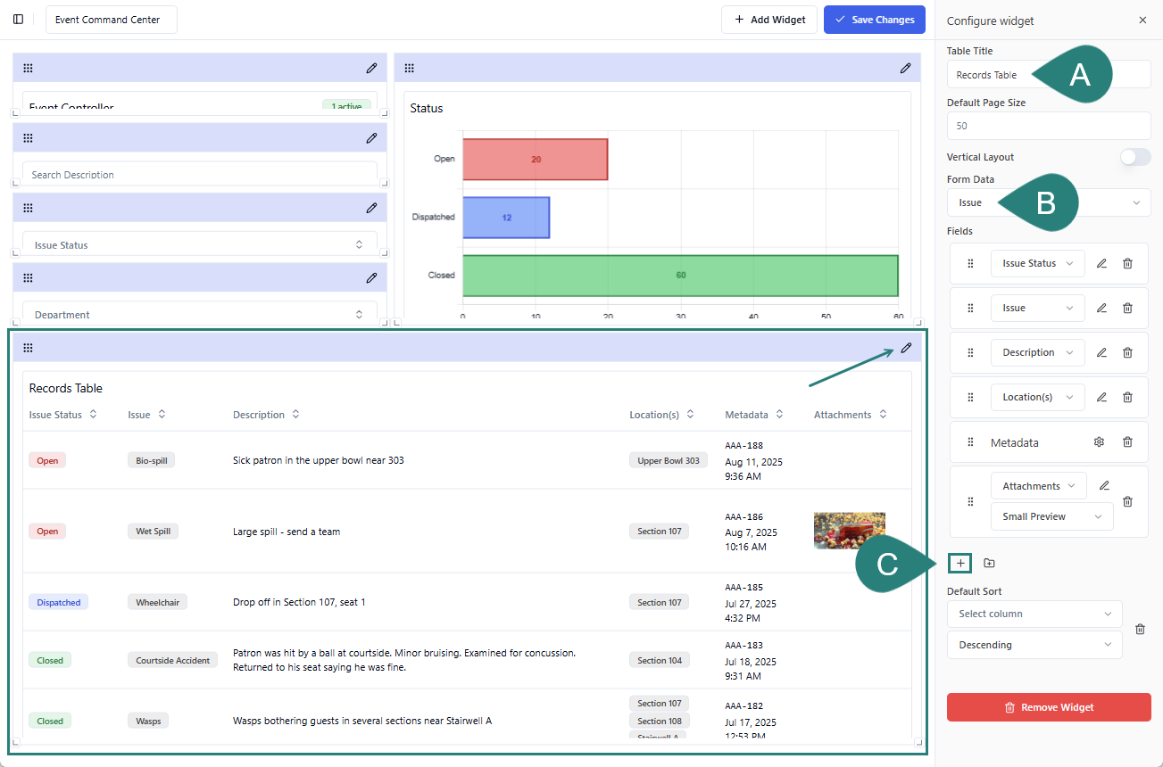This screenshot has height=767, width=1163.
Task: Open the Form Data dropdown showing Issue
Action: [1048, 202]
